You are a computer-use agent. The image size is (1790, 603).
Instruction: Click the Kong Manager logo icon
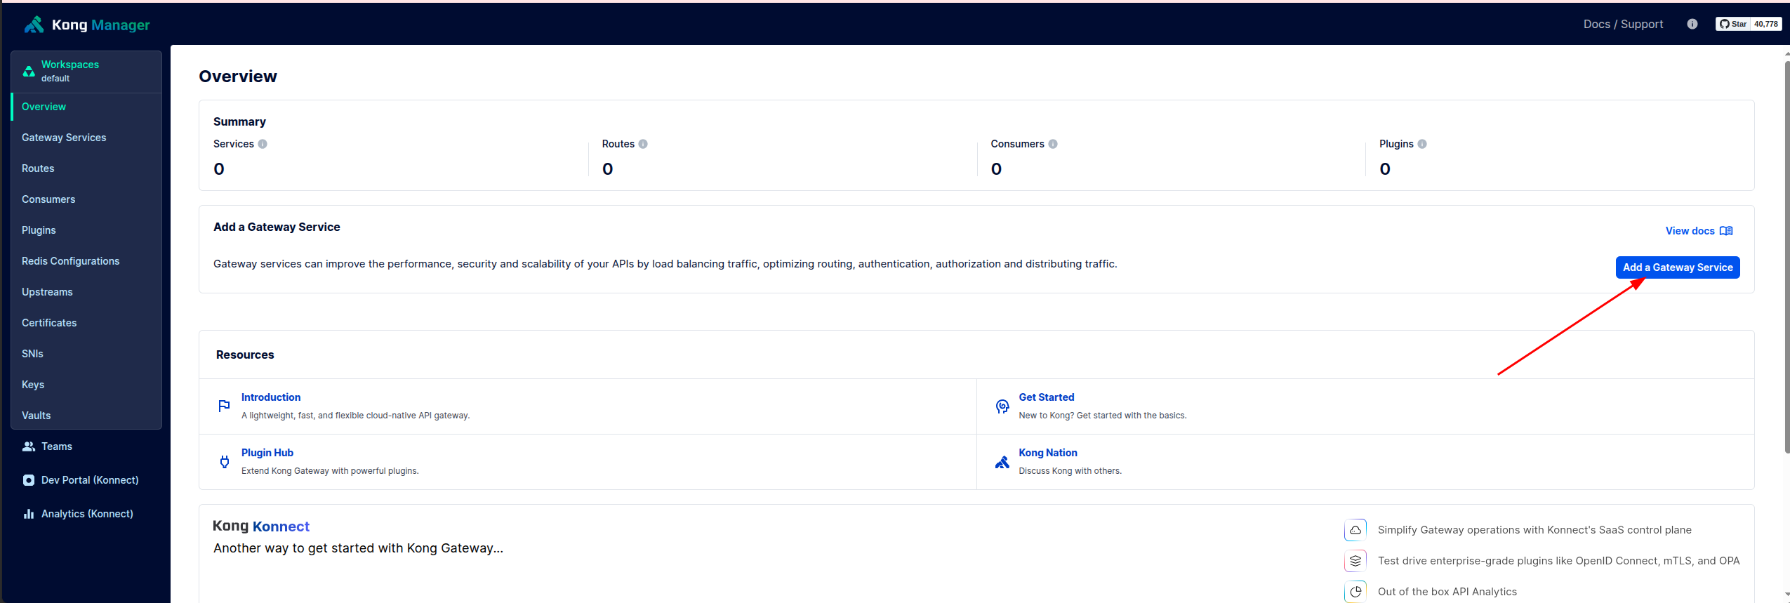[x=34, y=25]
